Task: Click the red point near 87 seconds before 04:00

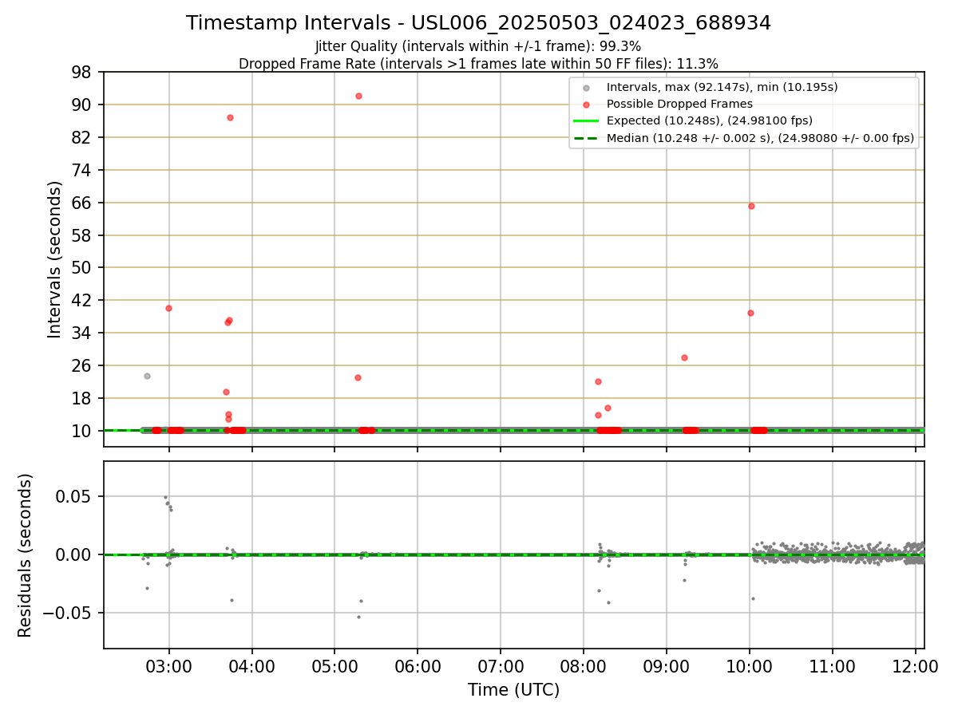Action: [x=230, y=117]
